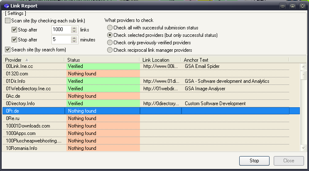Image resolution: width=309 pixels, height=171 pixels.
Task: Decrease the minutes limit with down arrow
Action: (x=74, y=42)
